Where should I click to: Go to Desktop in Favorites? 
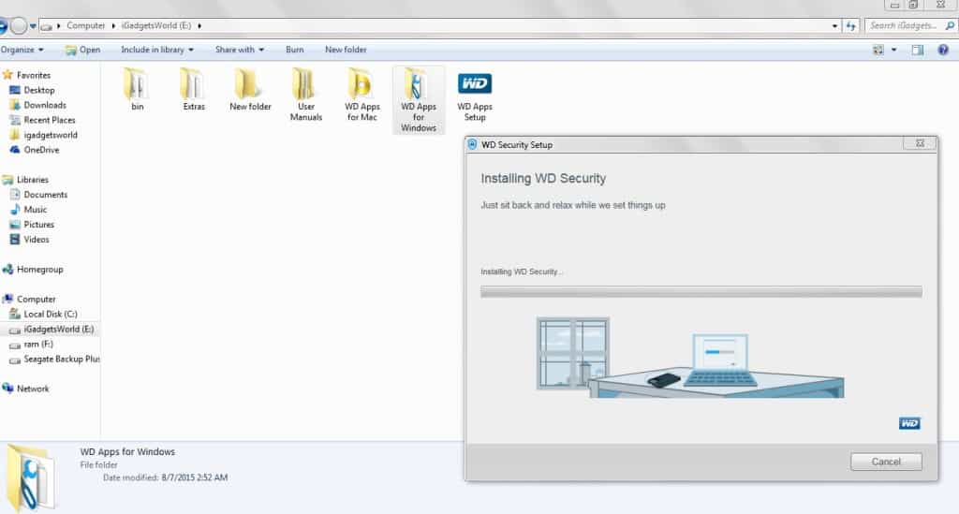38,90
